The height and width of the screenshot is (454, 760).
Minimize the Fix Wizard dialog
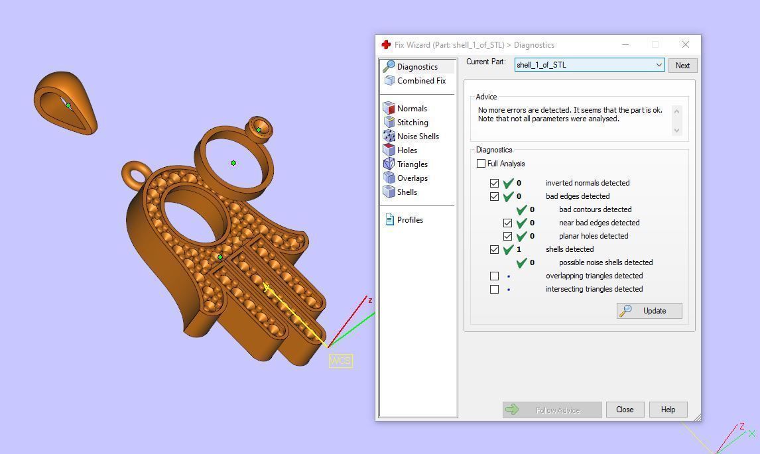coord(625,44)
